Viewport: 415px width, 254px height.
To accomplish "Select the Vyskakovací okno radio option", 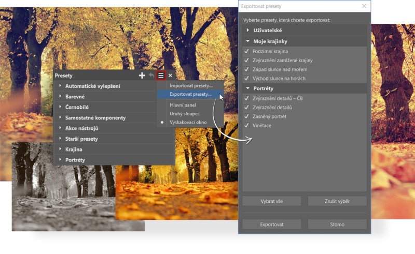I will click(188, 123).
